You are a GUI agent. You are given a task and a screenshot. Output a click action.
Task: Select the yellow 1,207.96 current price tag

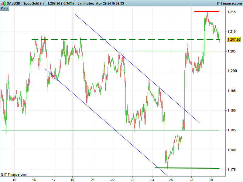tap(234, 39)
